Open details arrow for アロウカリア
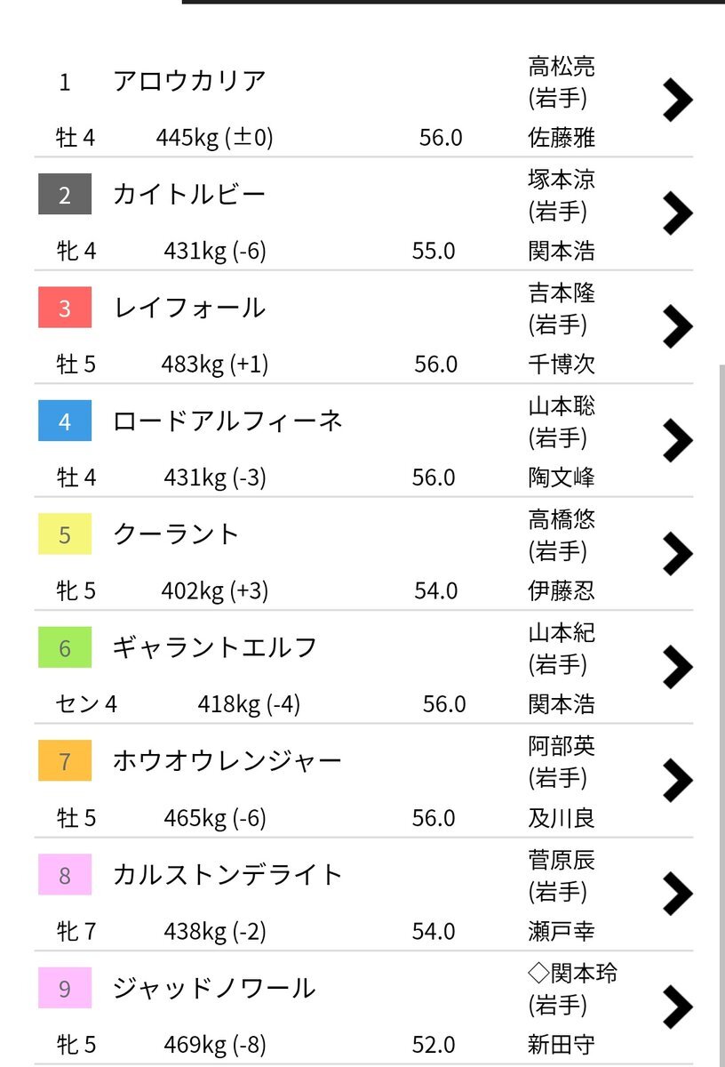 pyautogui.click(x=677, y=99)
